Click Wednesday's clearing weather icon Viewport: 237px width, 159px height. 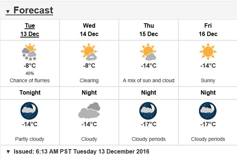pos(89,52)
